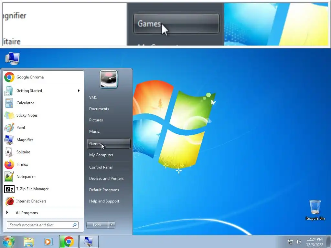331x248 pixels.
Task: Select the Computer desktop icon
Action: click(12, 58)
